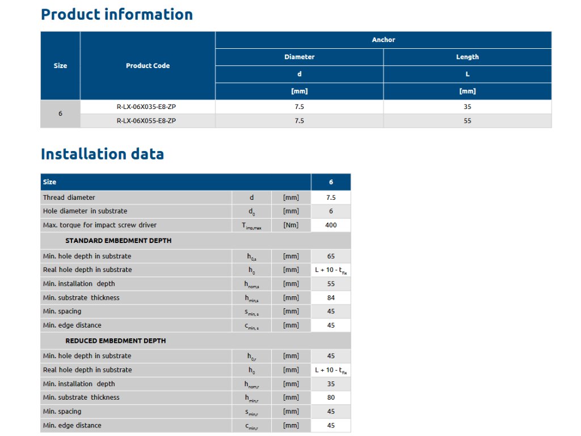Click the STANDARD EMBEDDMENT DEPTH section header
Screen dimensions: 581x436
click(x=118, y=241)
